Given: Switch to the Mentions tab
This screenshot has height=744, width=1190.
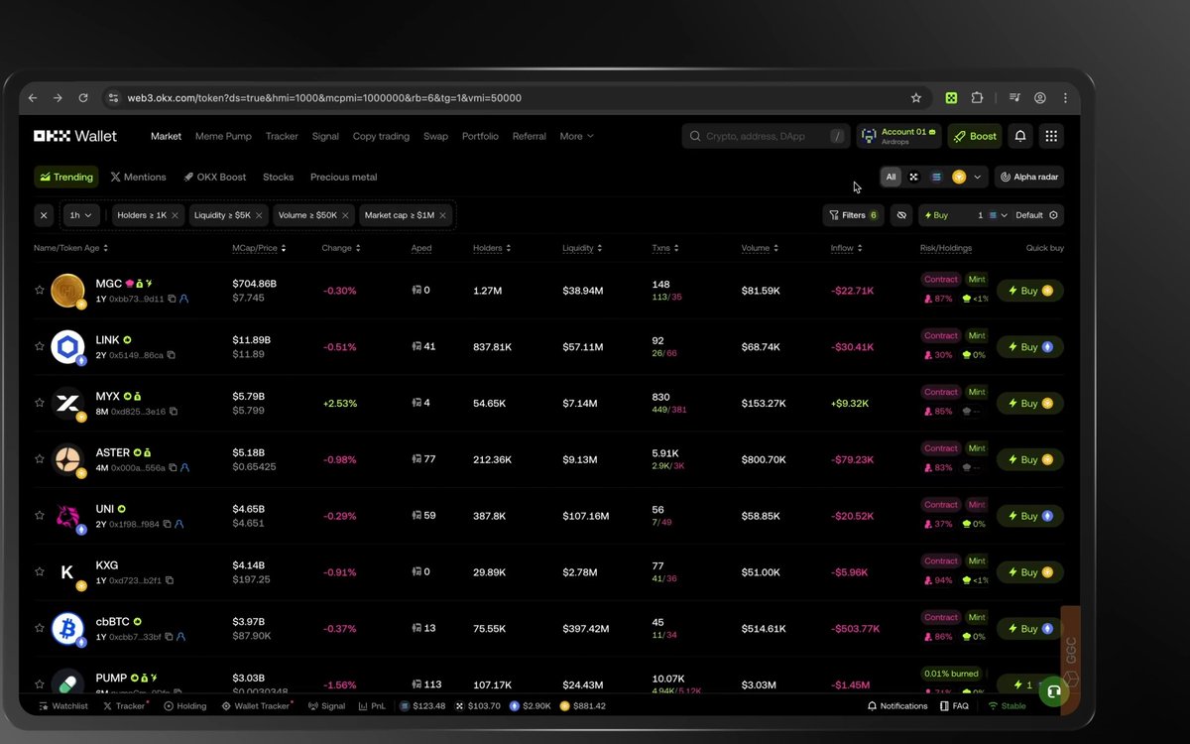Looking at the screenshot, I should coord(138,177).
